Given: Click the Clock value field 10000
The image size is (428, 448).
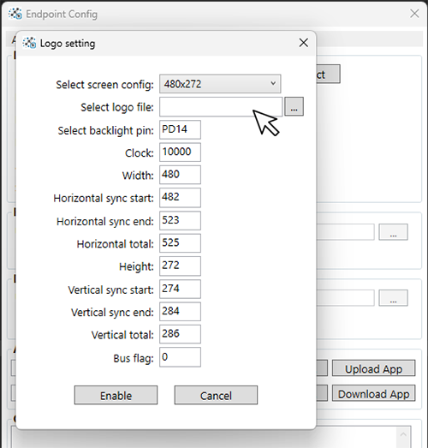Looking at the screenshot, I should click(180, 152).
